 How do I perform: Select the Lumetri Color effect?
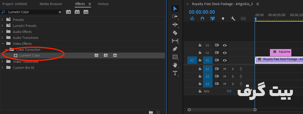click(x=30, y=55)
